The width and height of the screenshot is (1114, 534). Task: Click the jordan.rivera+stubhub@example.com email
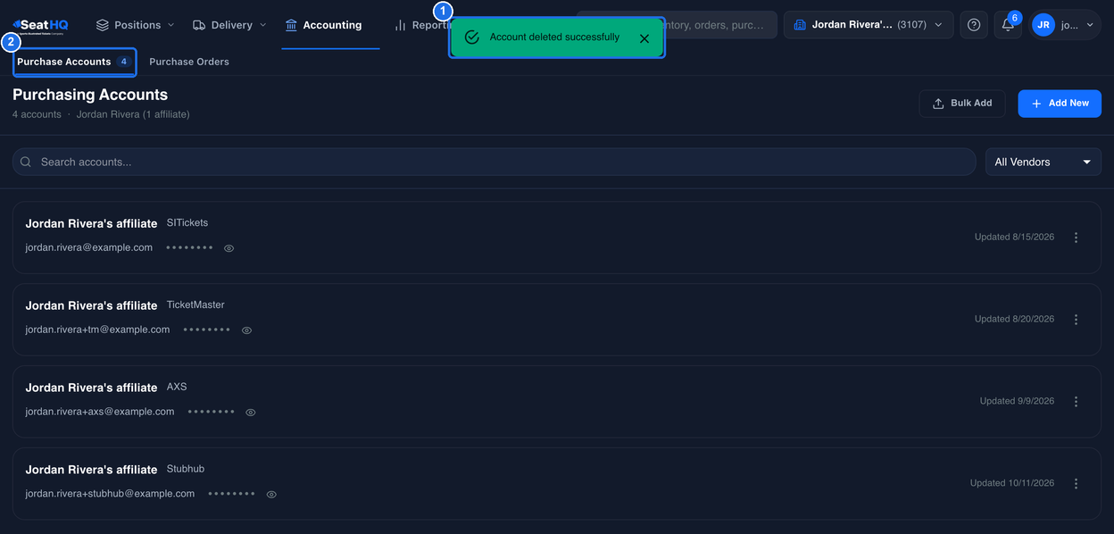pyautogui.click(x=110, y=494)
